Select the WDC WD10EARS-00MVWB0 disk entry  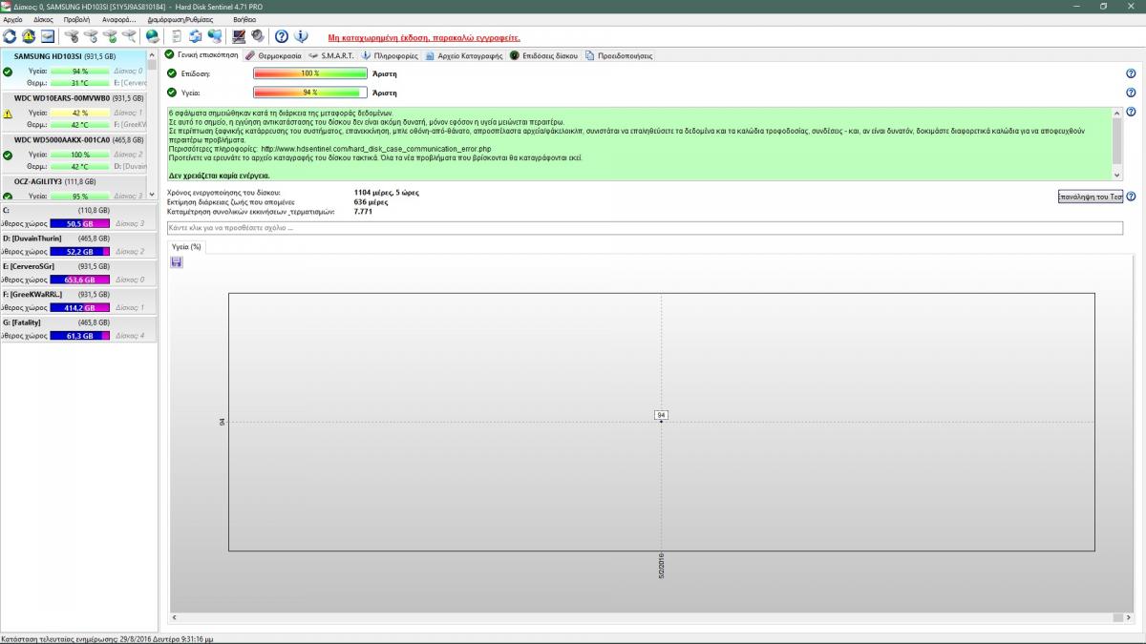pyautogui.click(x=74, y=111)
